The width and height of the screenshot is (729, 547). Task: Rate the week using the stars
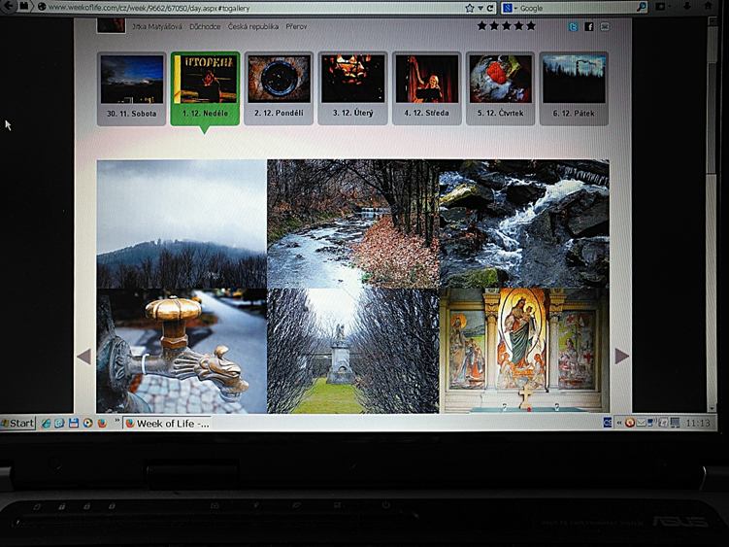point(506,25)
